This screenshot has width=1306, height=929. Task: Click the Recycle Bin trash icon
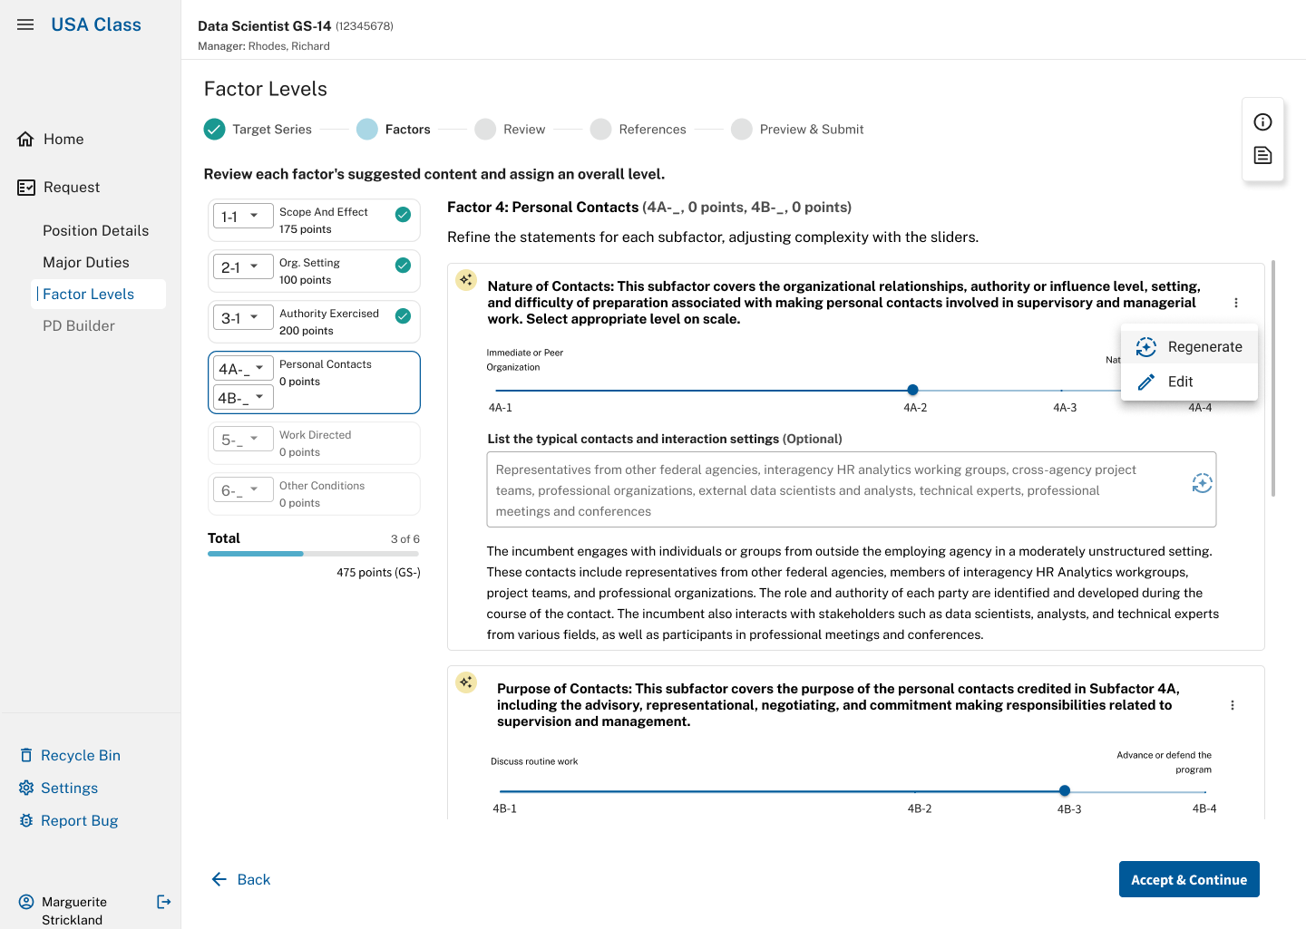[x=26, y=756]
